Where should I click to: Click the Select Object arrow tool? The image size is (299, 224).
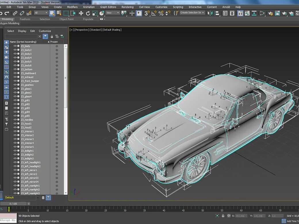pyautogui.click(x=52, y=13)
